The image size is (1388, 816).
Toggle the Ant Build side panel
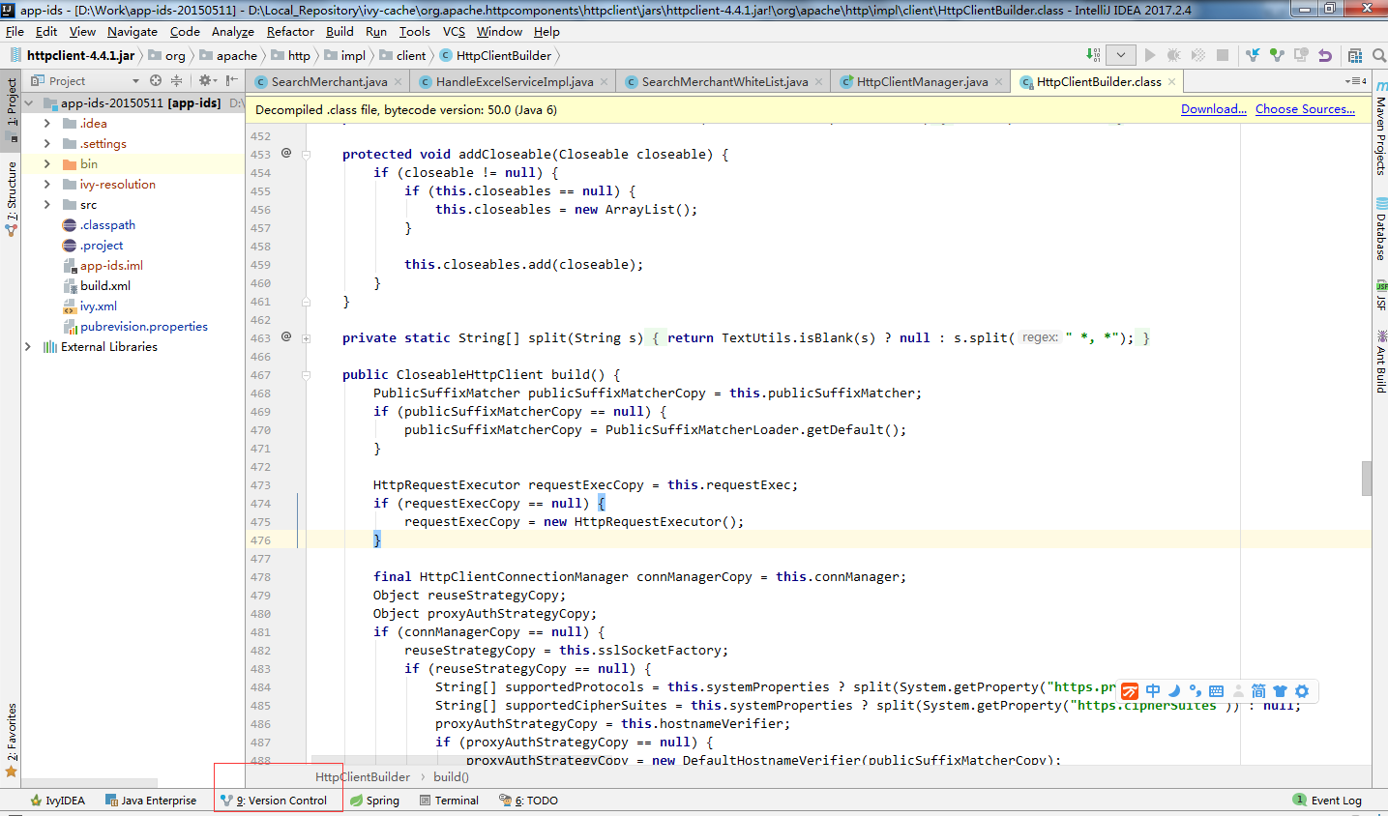pyautogui.click(x=1380, y=362)
